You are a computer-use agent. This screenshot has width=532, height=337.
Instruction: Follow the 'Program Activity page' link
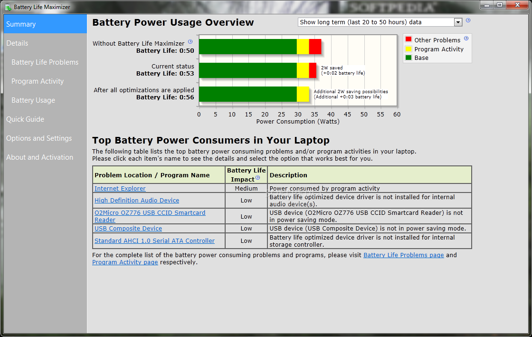(x=125, y=262)
